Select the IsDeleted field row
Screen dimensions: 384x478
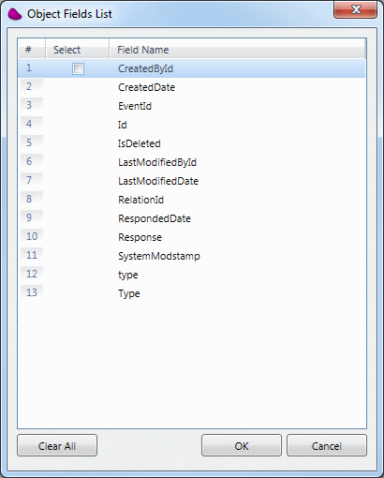click(x=191, y=143)
